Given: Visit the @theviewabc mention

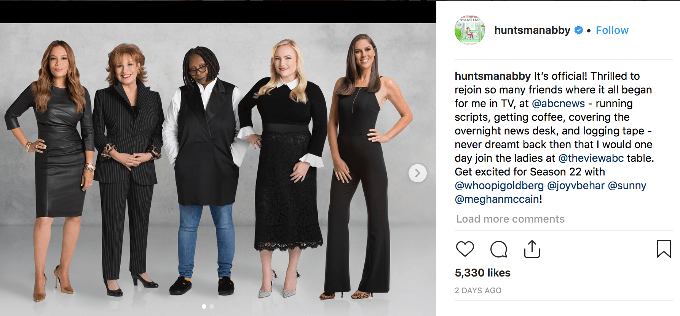Looking at the screenshot, I should tap(591, 158).
